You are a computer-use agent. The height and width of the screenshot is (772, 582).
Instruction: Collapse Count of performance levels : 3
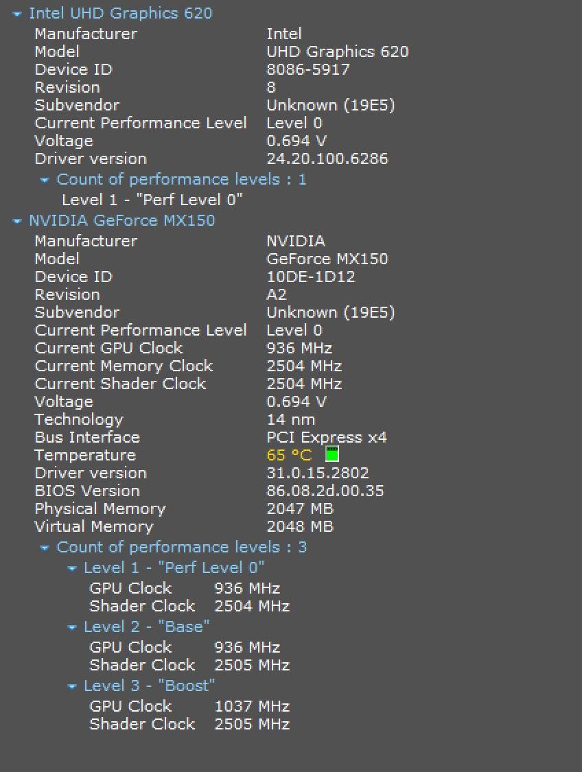pyautogui.click(x=45, y=548)
